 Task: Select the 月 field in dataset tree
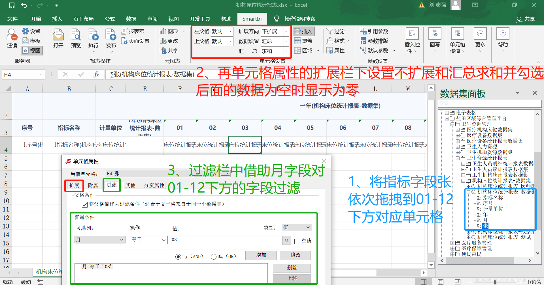tap(485, 220)
